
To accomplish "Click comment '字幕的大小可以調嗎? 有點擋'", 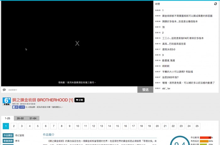I will point(178,72).
